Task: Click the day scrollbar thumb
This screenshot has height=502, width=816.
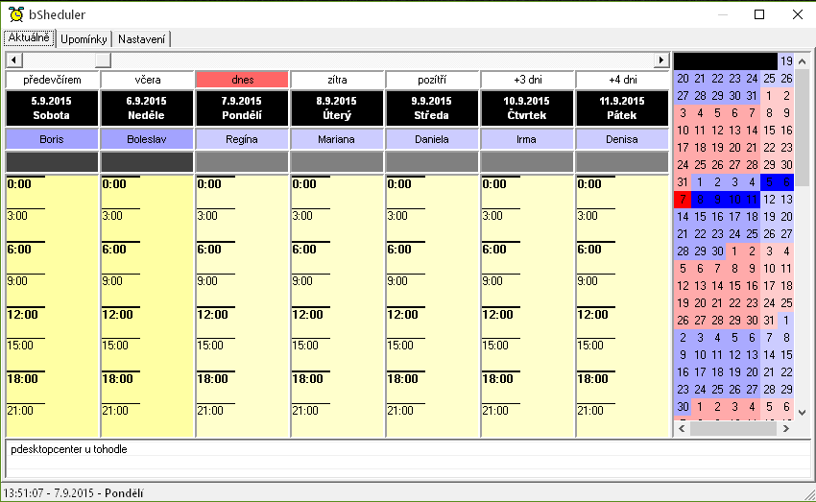Action: [103, 60]
